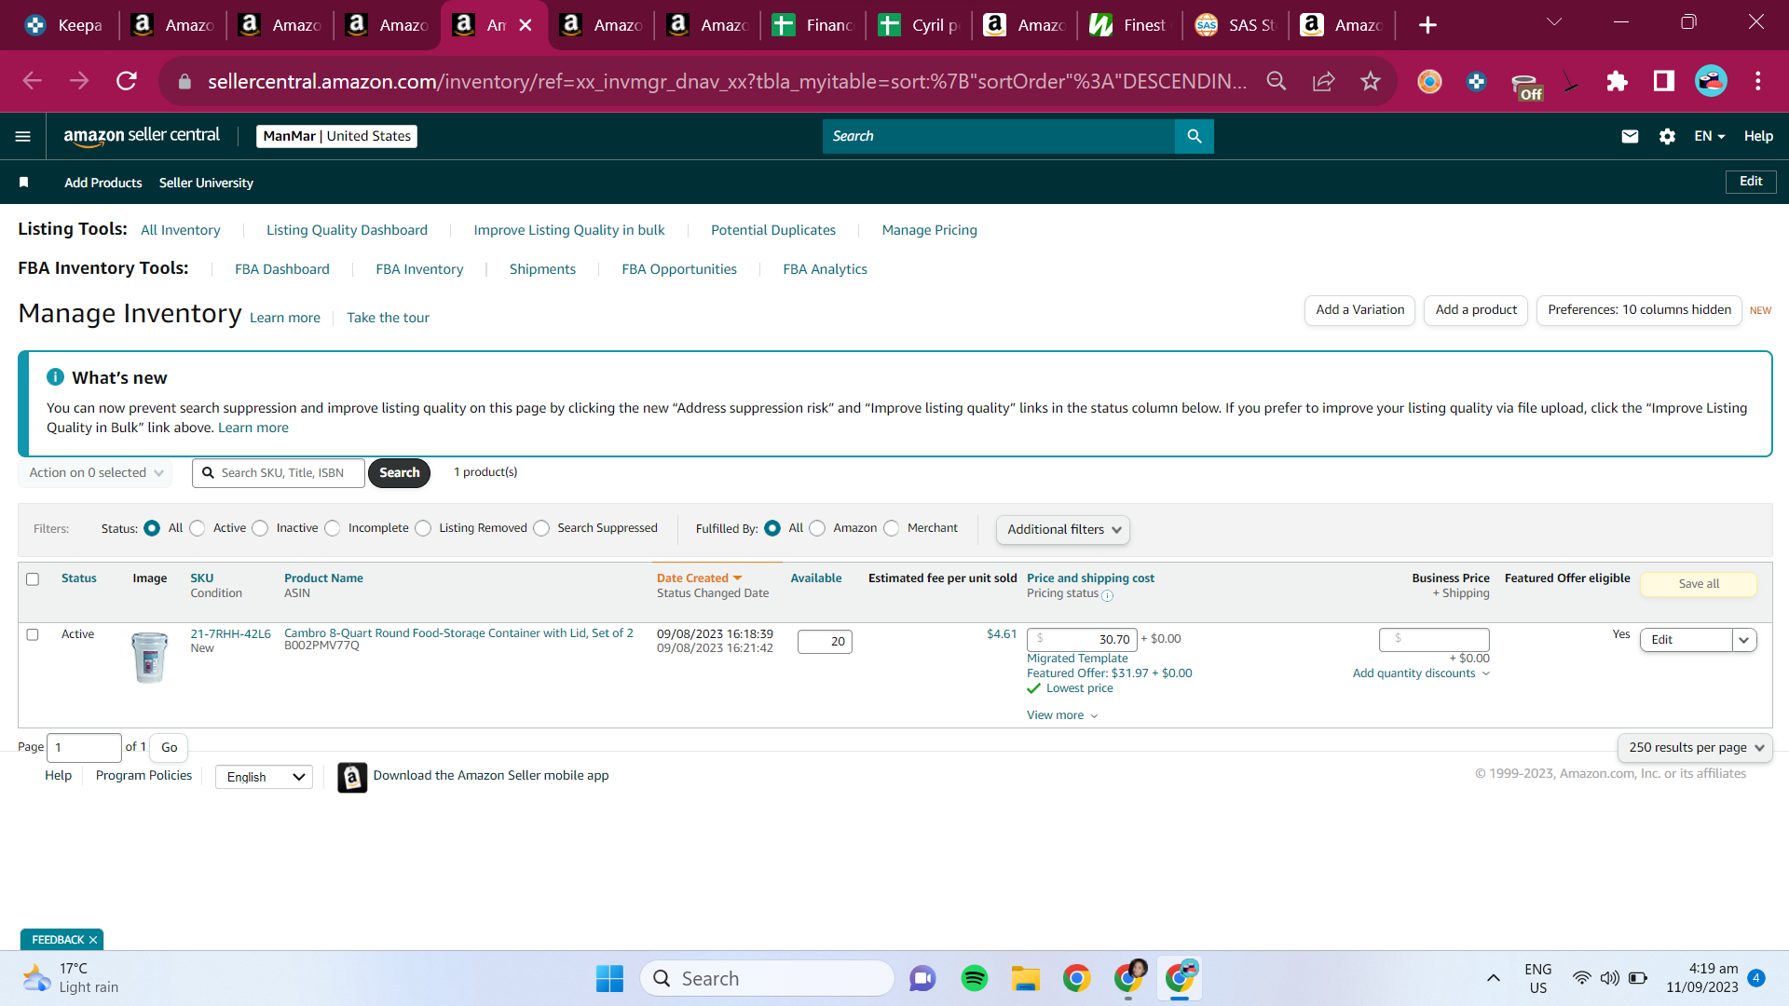
Task: Click the Available quantity field showing 20
Action: click(825, 642)
